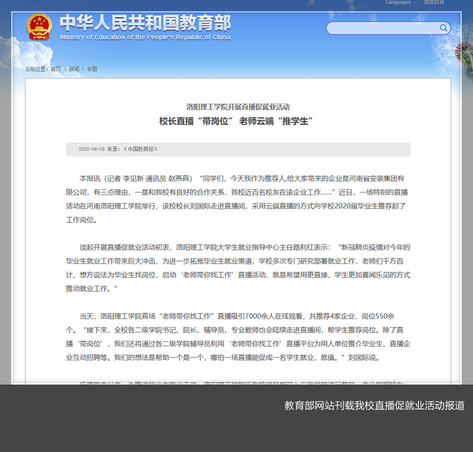
Task: Click the paragraph starting 当天，洛阳理工学院首场
Action: point(238,337)
